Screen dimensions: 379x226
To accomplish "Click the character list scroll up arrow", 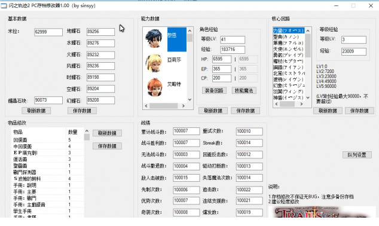I will (x=189, y=30).
